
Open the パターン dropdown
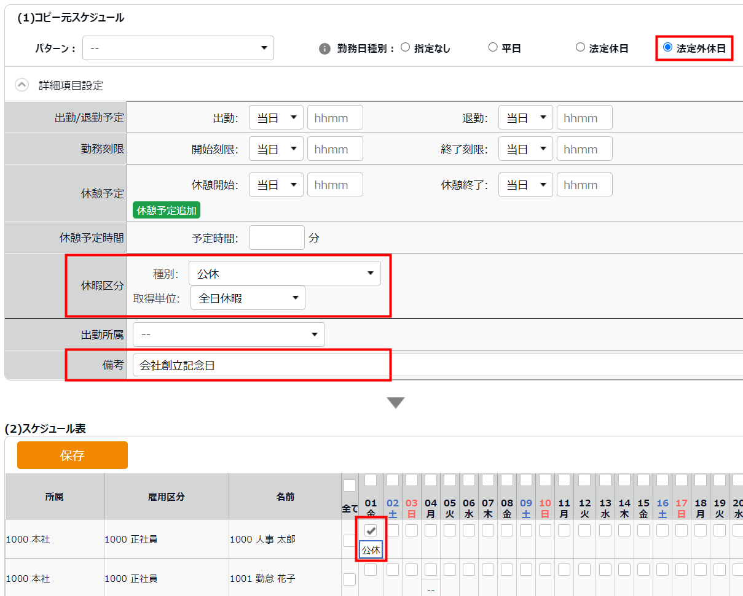pos(178,47)
